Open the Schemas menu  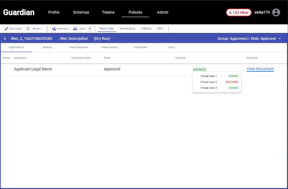tap(81, 12)
